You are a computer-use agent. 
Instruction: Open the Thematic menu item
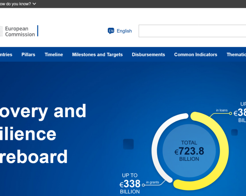[236, 55]
